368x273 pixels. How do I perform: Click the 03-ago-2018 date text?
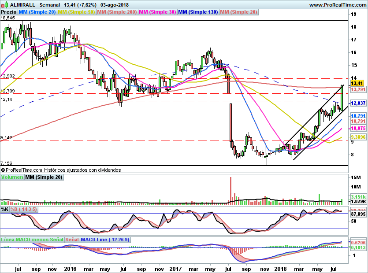point(114,5)
